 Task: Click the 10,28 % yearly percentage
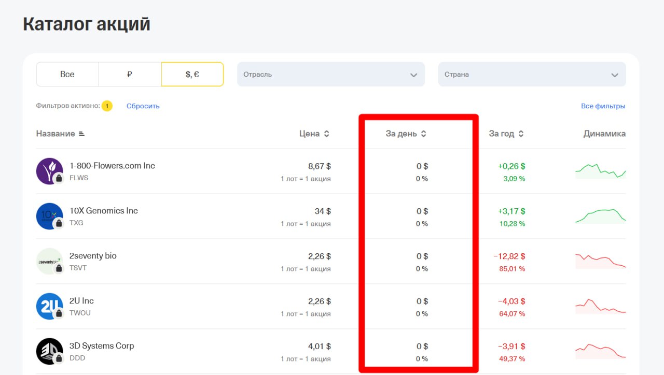[513, 224]
